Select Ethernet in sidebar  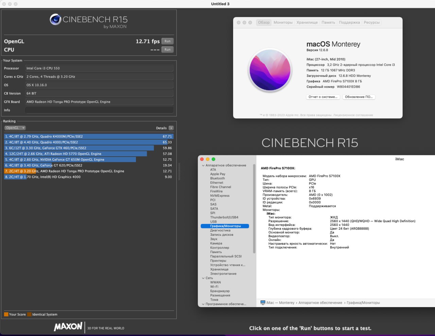tap(217, 183)
